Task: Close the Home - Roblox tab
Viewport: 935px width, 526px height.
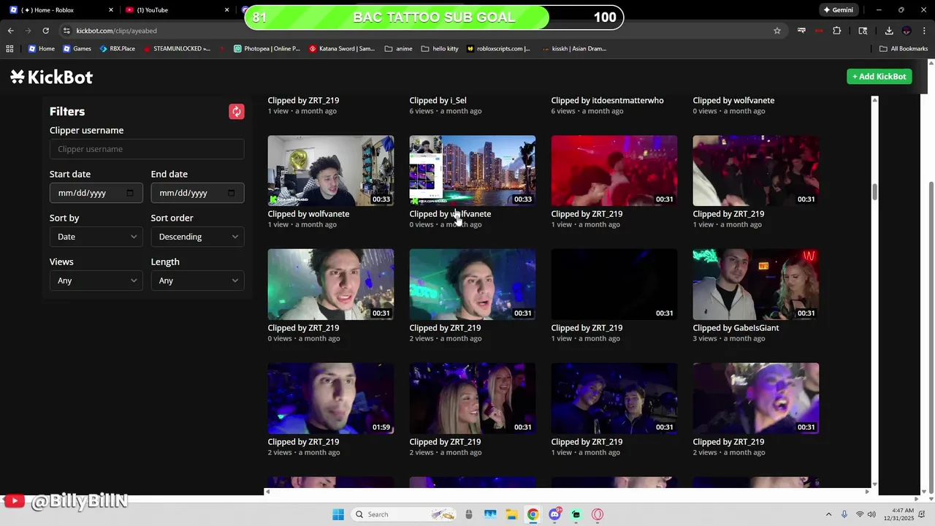Action: 111,10
